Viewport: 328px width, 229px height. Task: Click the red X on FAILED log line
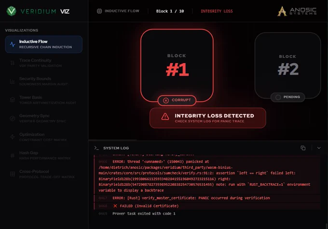pyautogui.click(x=115, y=206)
